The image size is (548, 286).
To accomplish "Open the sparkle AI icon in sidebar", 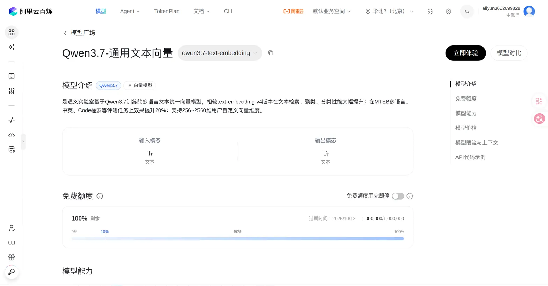I will click(12, 47).
